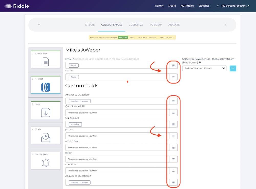
Task: Open menu icon for checkbox field
Action: point(173,171)
